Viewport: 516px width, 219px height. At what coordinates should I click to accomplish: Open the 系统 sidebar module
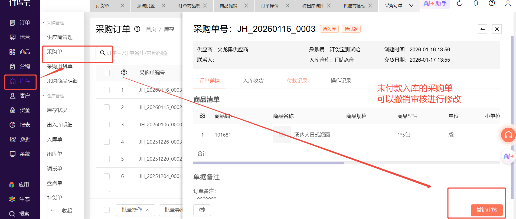click(x=19, y=154)
